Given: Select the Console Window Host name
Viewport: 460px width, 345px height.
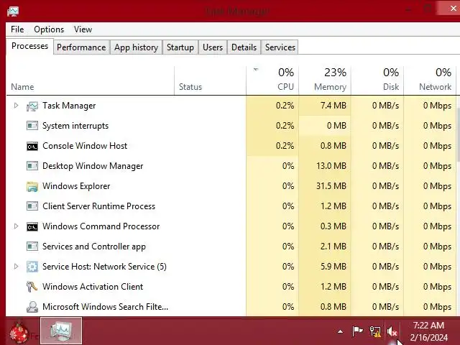Looking at the screenshot, I should click(85, 146).
